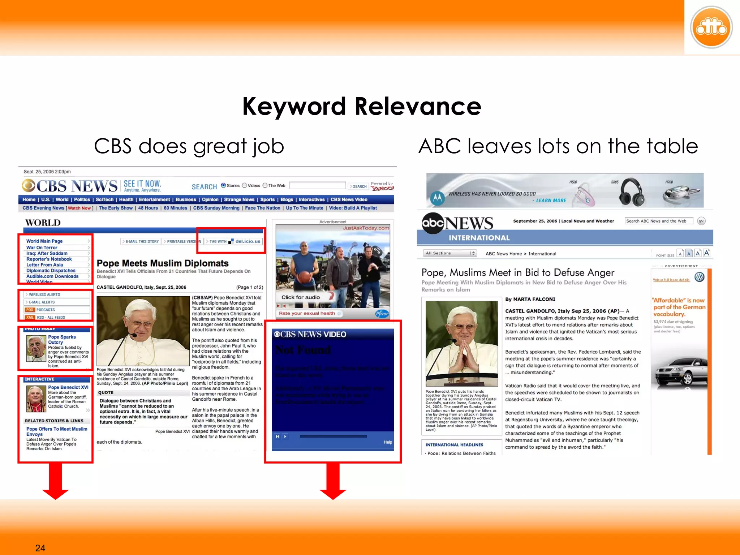This screenshot has width=740, height=555.
Task: Expand Iraq: After Saddam arrow
Action: [x=89, y=253]
